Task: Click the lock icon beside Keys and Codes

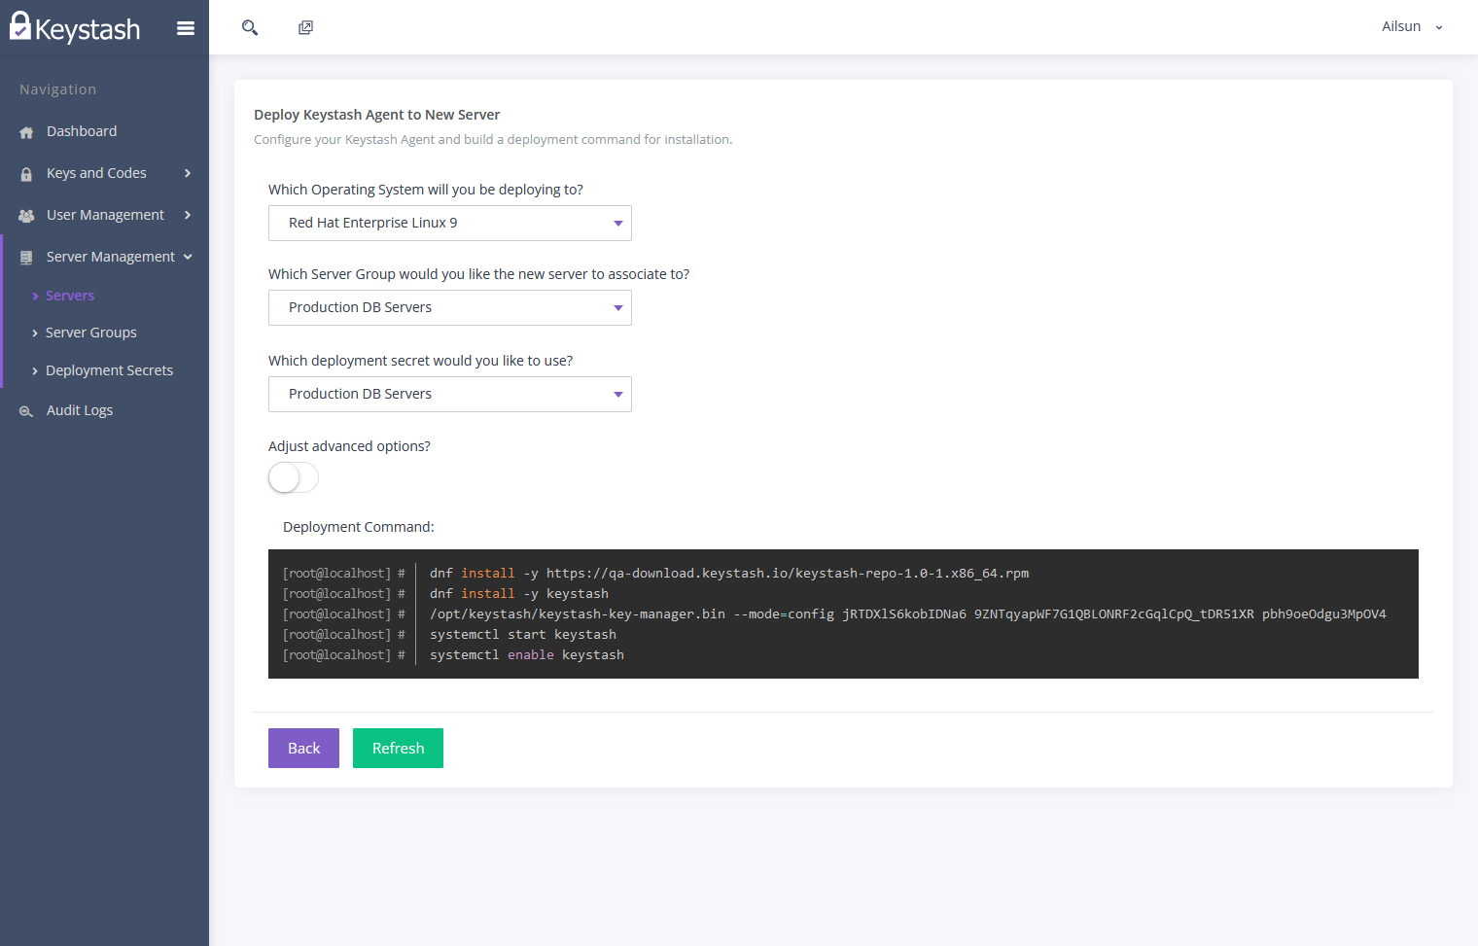Action: tap(25, 172)
